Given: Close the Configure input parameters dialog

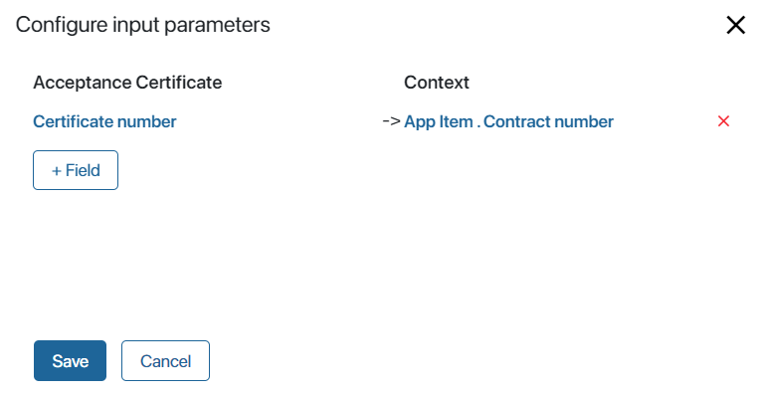Looking at the screenshot, I should pos(735,25).
